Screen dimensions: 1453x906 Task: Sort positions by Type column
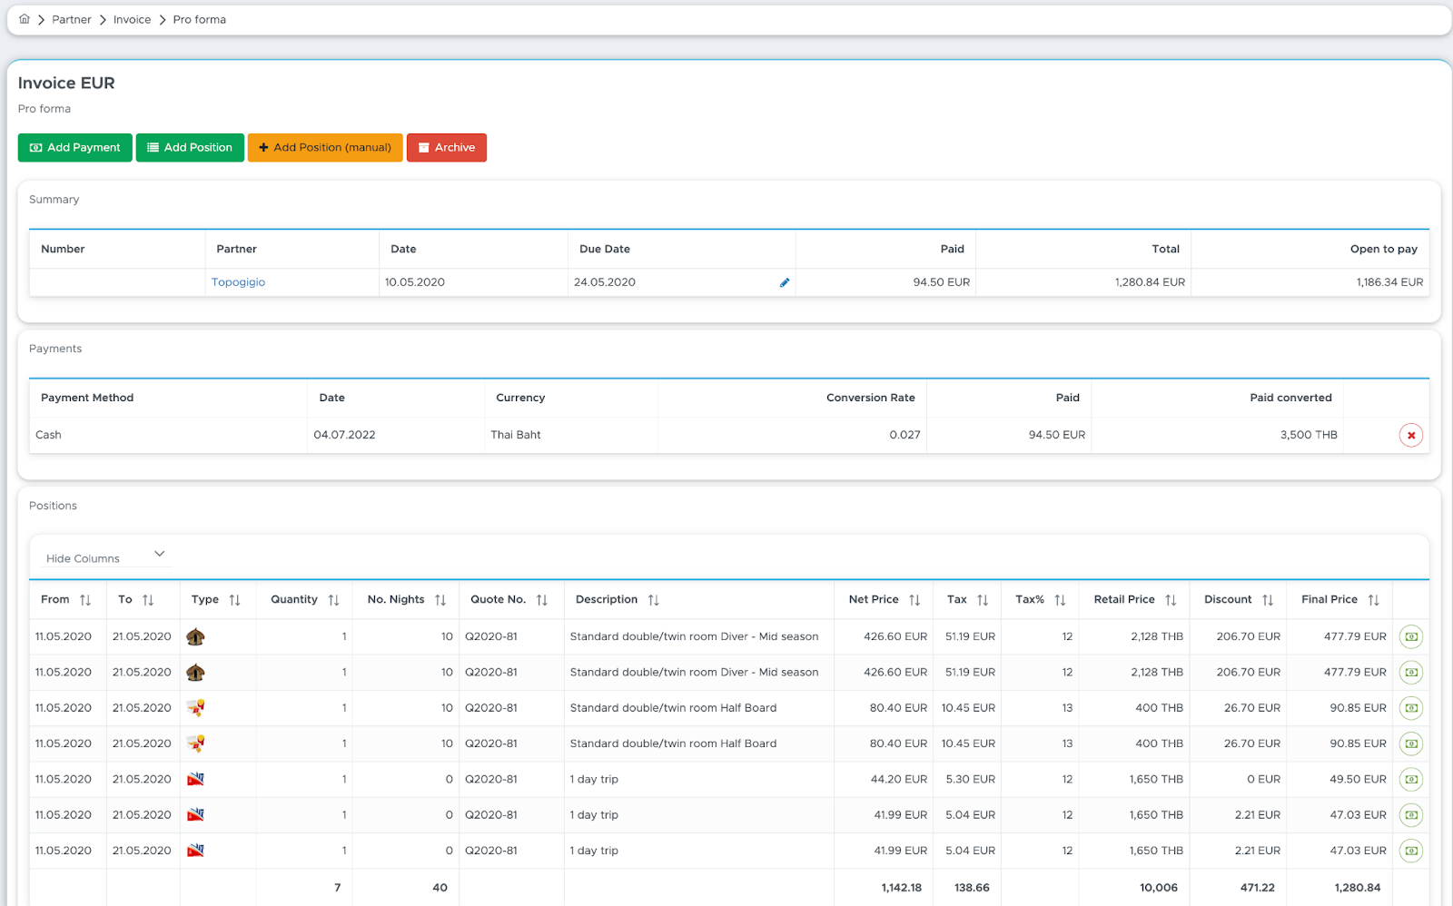coord(234,600)
